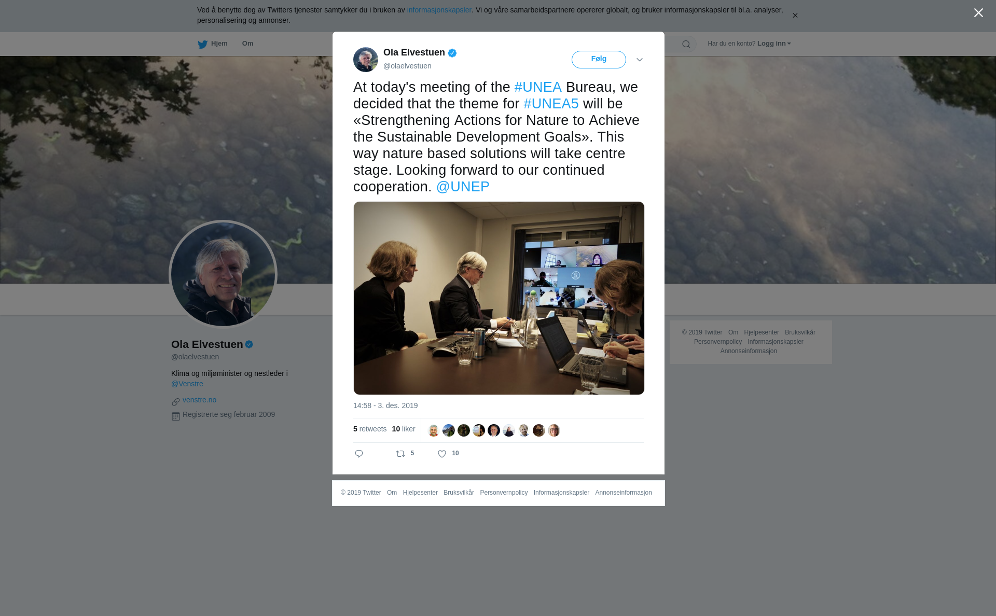Open the informasjonskapsler link in banner
The width and height of the screenshot is (996, 616).
[x=439, y=10]
